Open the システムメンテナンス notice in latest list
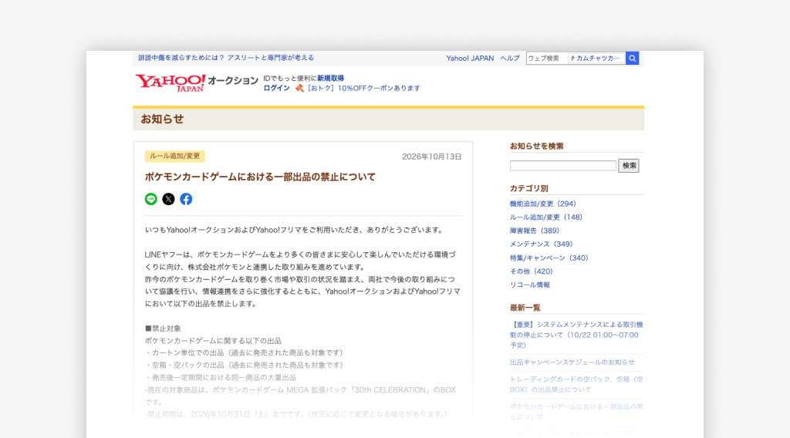This screenshot has height=438, width=790. point(576,335)
